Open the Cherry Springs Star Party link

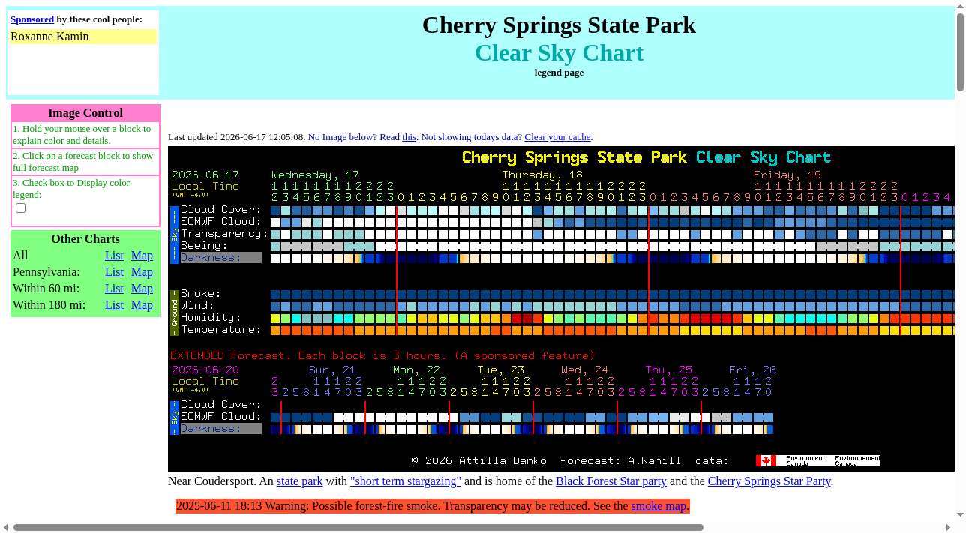point(769,481)
